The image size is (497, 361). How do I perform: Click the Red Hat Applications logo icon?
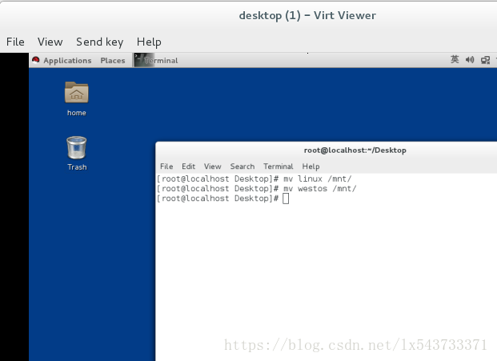[x=36, y=60]
